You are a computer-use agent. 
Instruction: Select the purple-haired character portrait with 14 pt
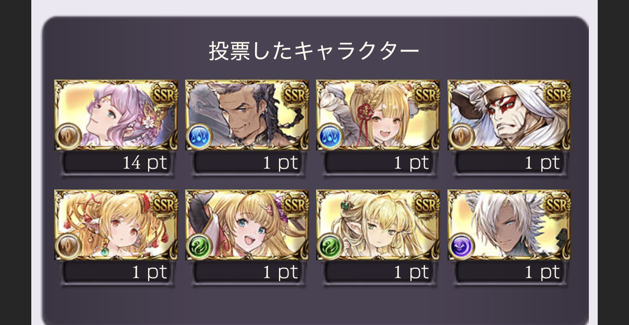pos(116,115)
